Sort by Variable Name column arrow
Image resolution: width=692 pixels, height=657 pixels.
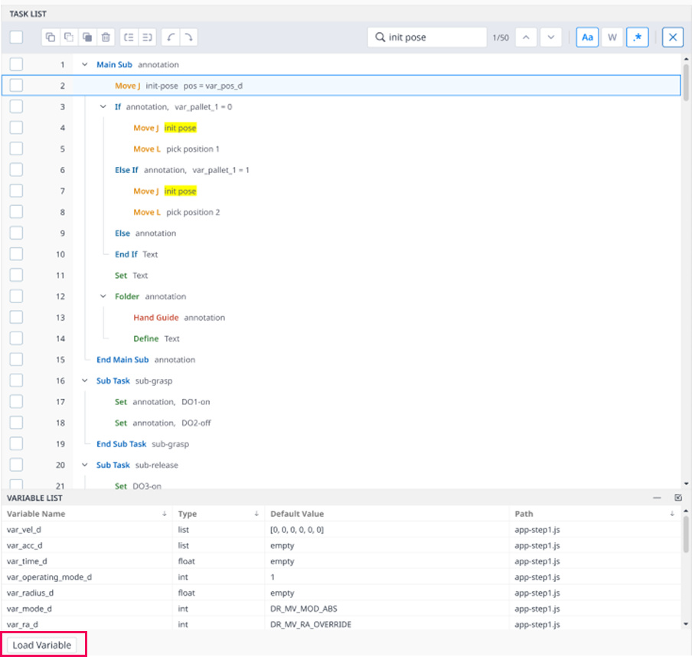coord(164,514)
